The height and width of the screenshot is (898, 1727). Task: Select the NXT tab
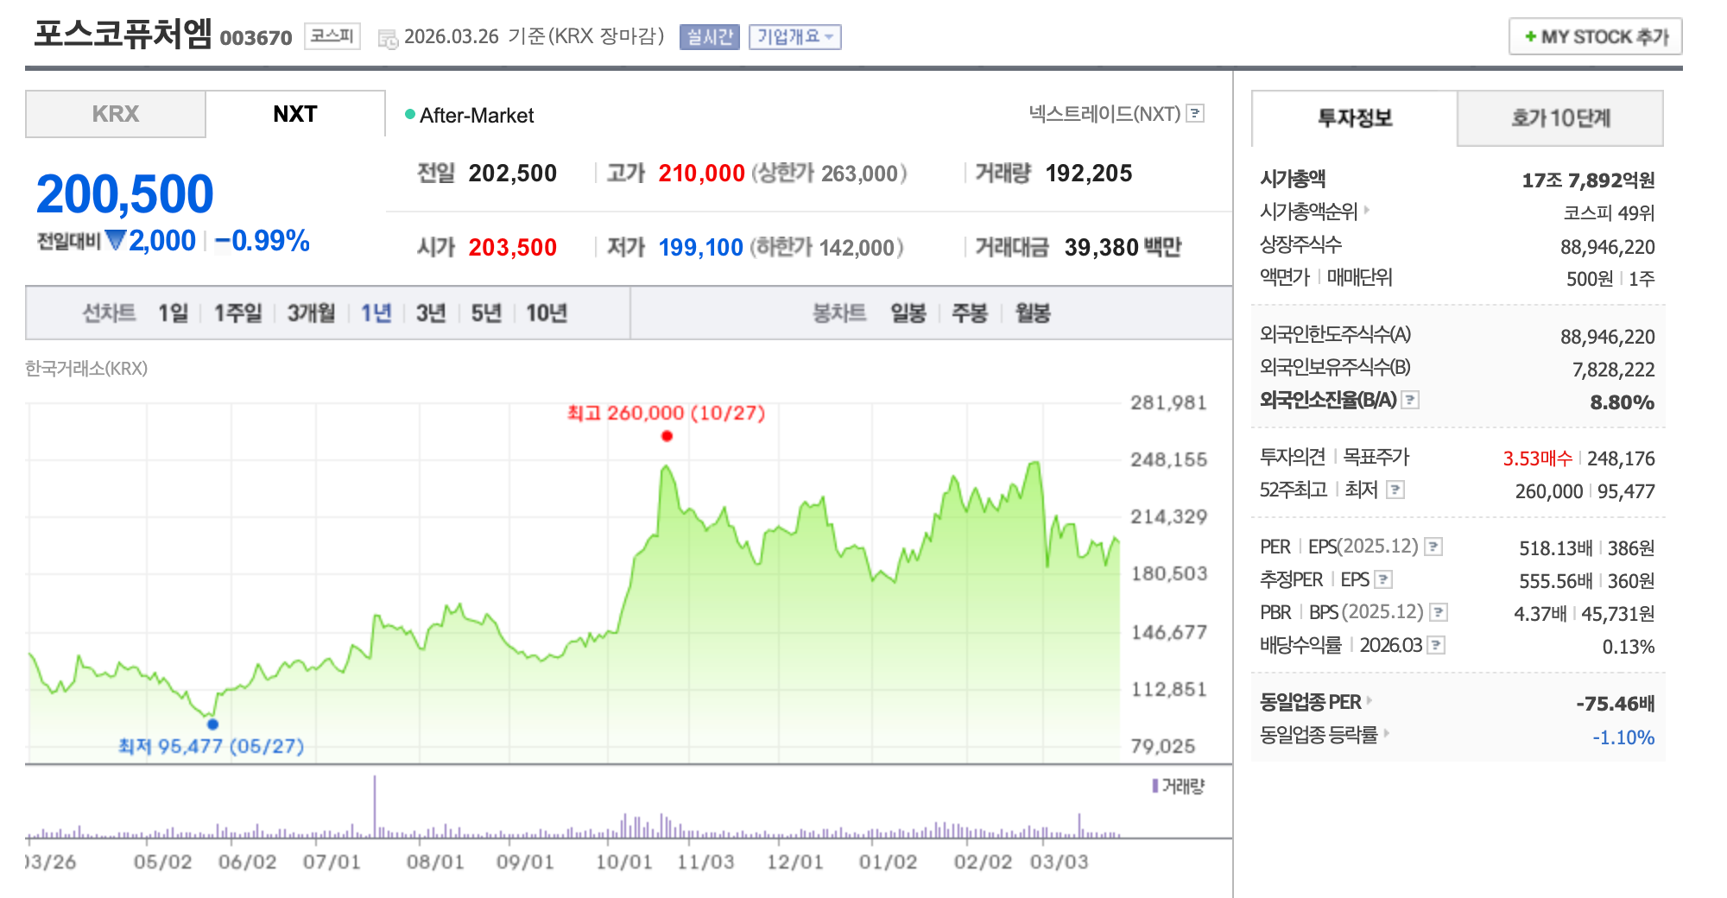click(295, 114)
